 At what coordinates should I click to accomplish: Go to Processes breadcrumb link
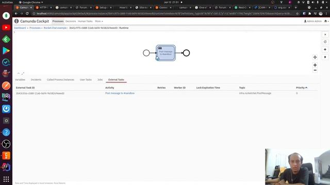coord(35,28)
